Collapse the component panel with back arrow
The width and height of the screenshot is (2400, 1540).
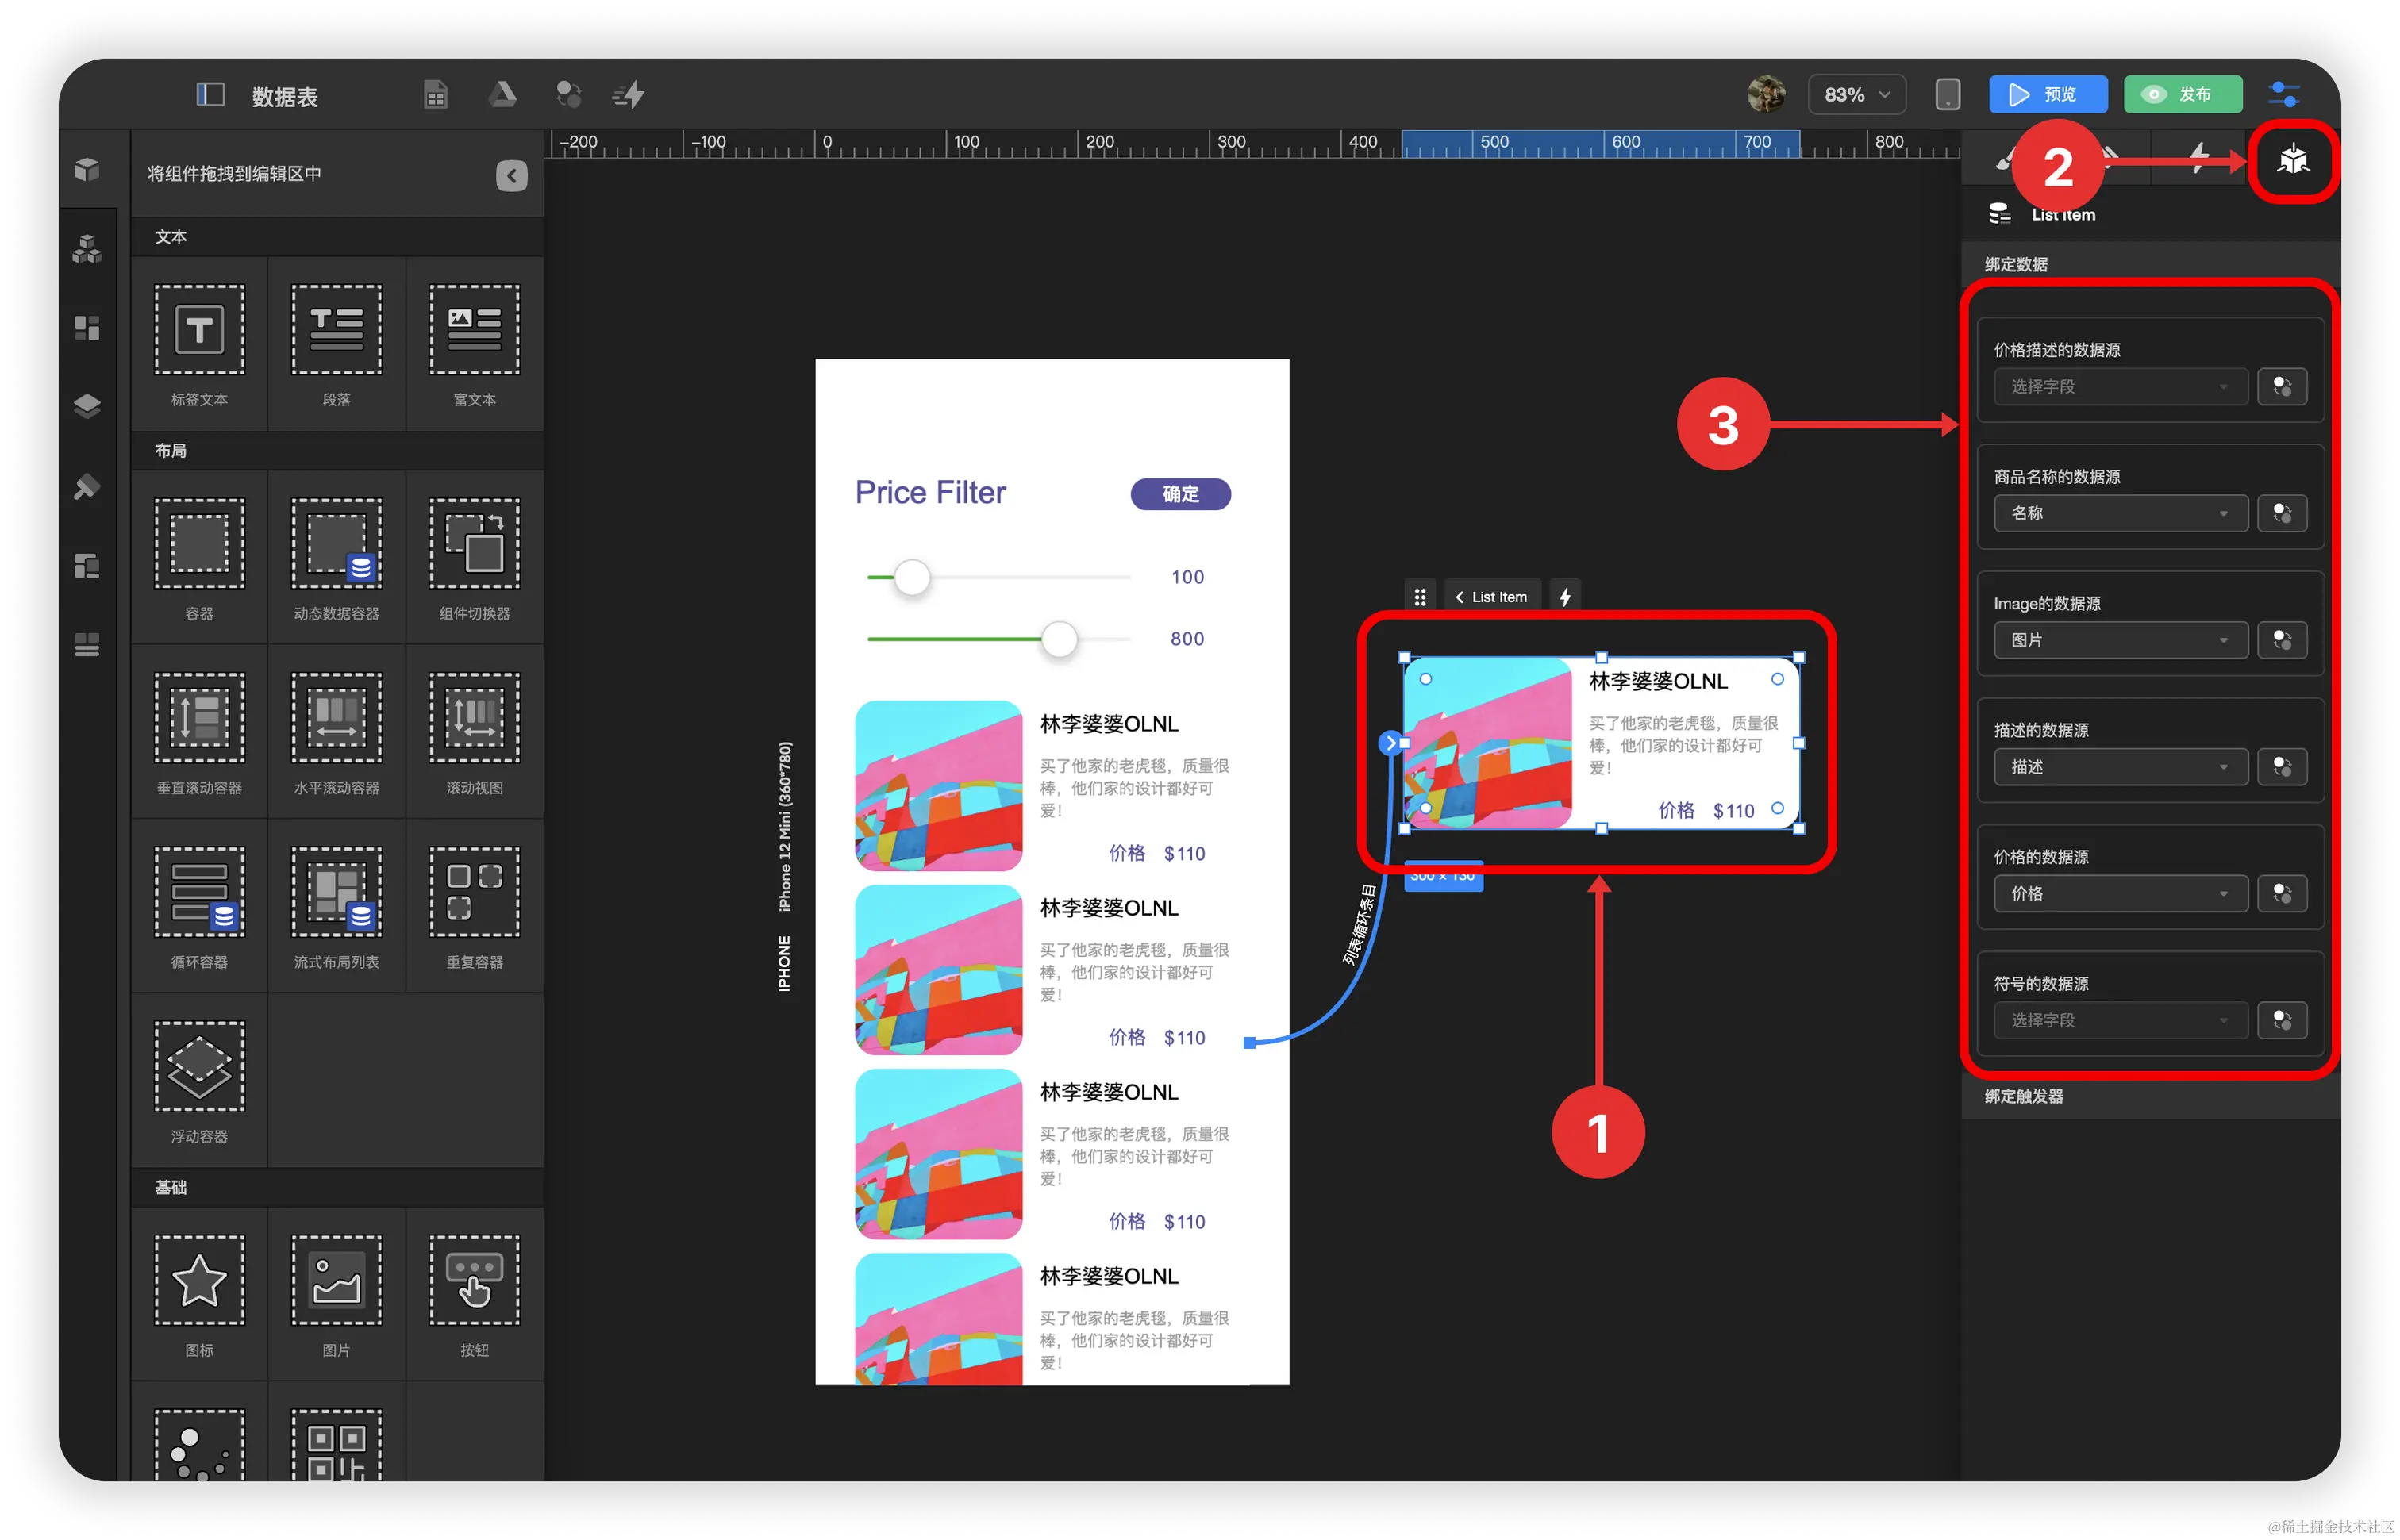tap(511, 176)
